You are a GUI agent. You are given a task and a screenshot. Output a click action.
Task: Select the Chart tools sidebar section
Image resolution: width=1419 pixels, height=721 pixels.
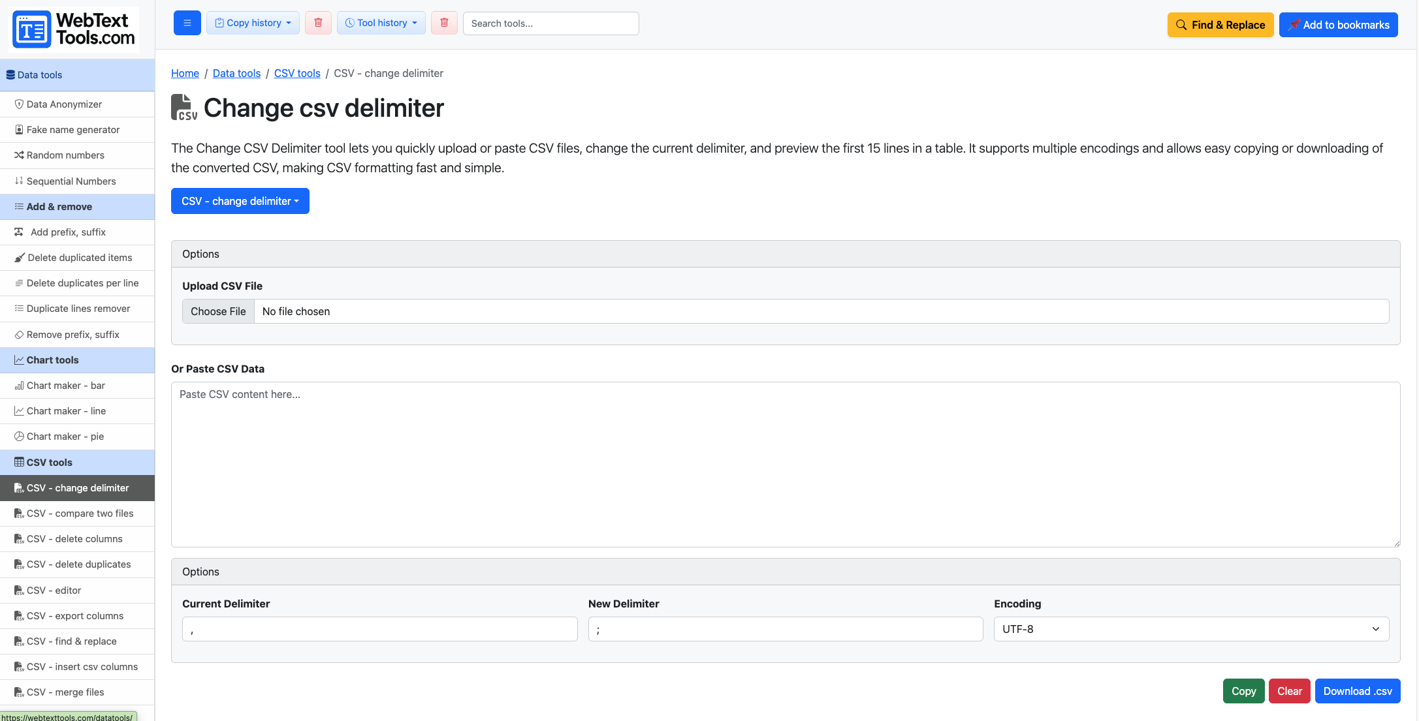click(x=77, y=360)
